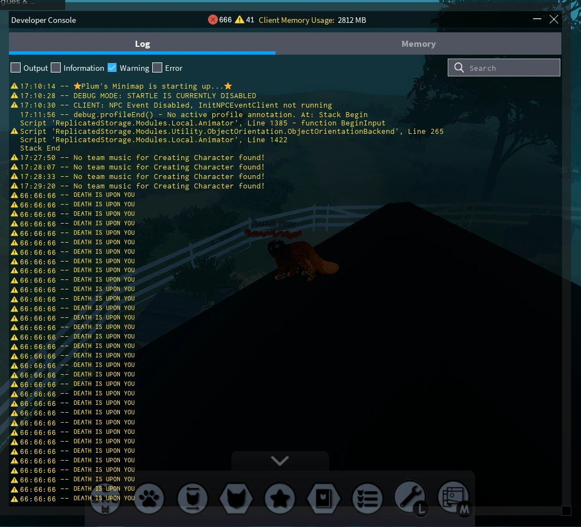Collapse bottom toolbar with down chevron
The width and height of the screenshot is (581, 527).
point(280,461)
